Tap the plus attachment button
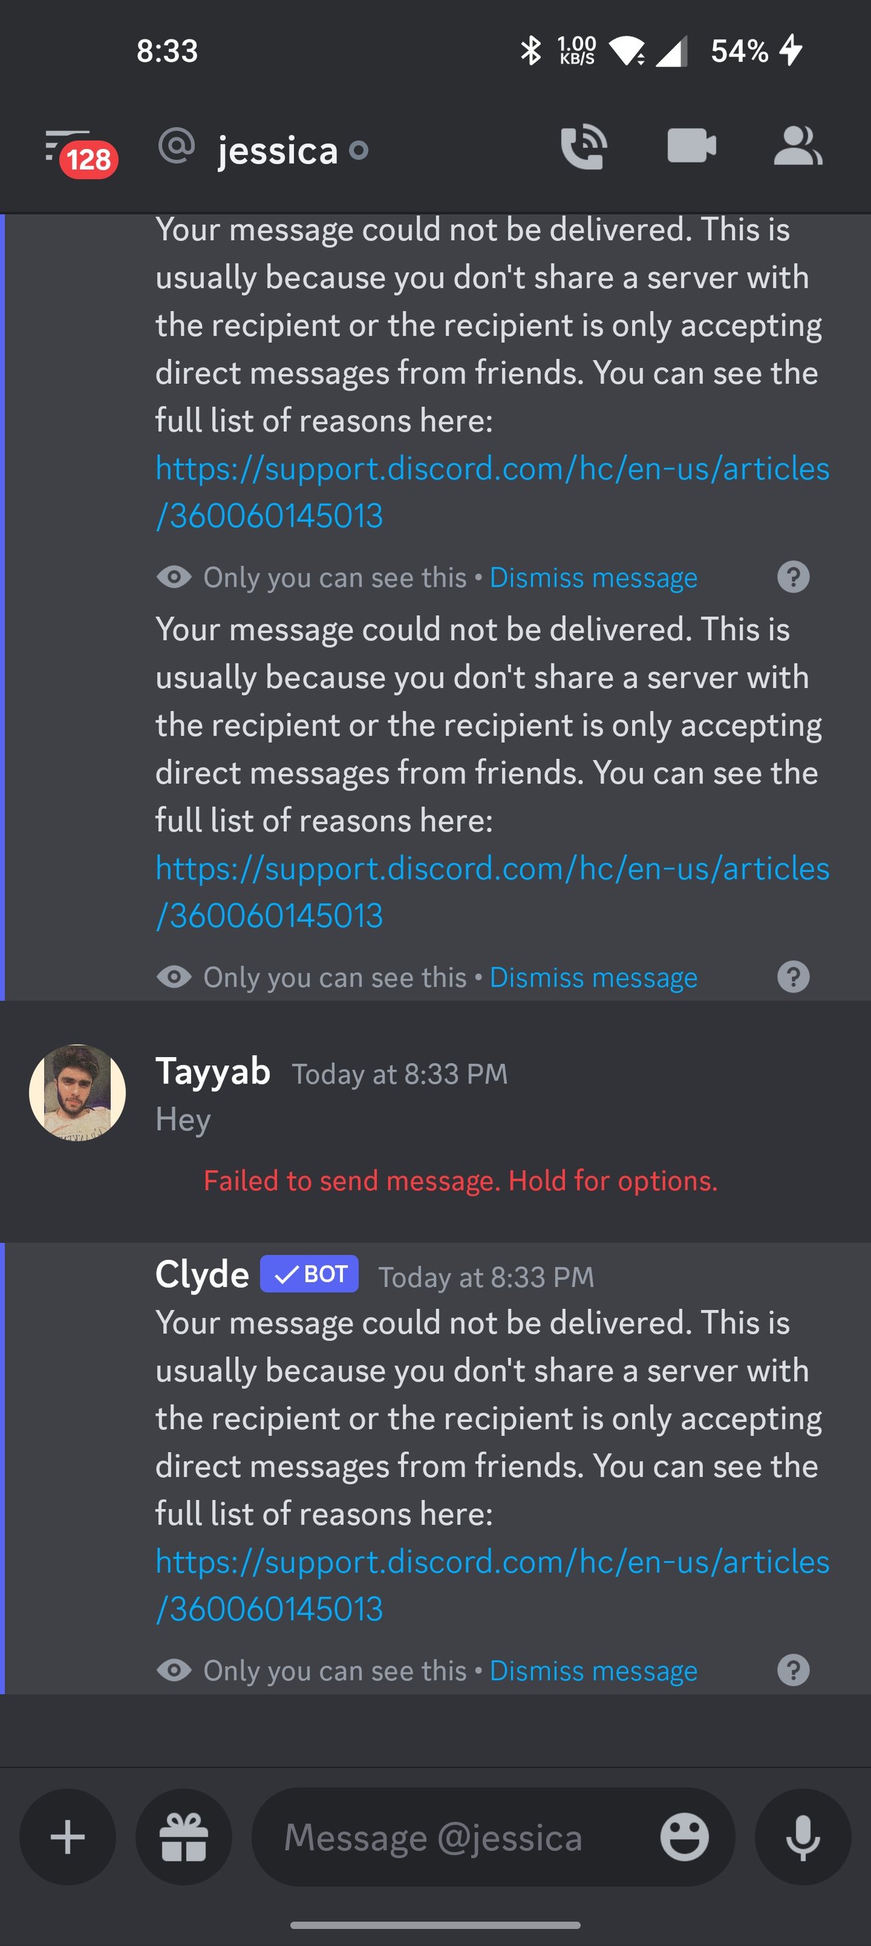Screen dimensions: 871x1946 pos(68,1836)
